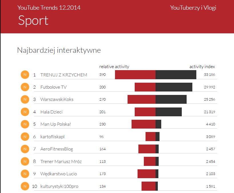This screenshot has width=234, height=193.
Task: Click the Najbardziej interaktywne section heading
Action: coord(59,50)
